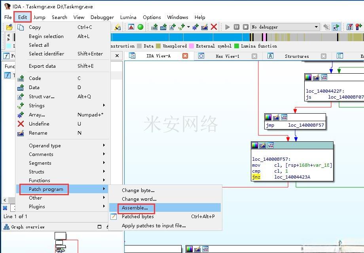
Task: Switch to the Structures tab
Action: pos(297,56)
